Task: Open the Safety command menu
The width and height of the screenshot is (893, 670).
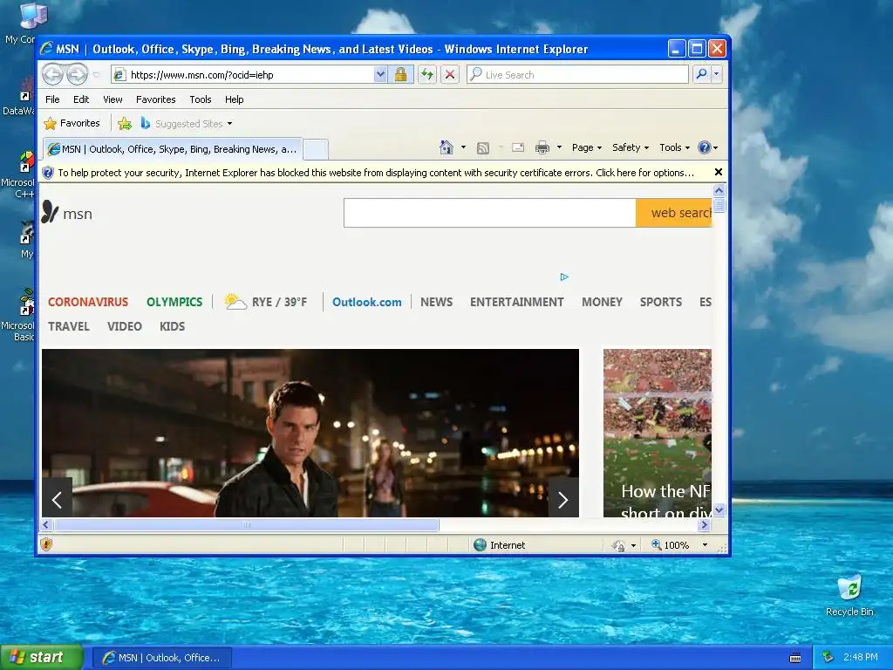Action: point(630,147)
